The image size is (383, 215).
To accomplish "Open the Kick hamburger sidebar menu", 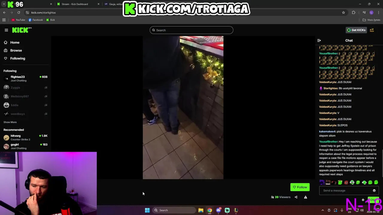I will 6,30.
